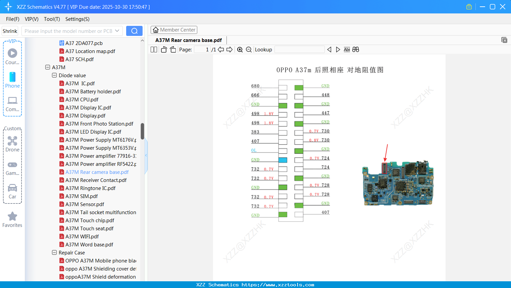The image size is (511, 288).
Task: Find next lookup match
Action: (338, 49)
